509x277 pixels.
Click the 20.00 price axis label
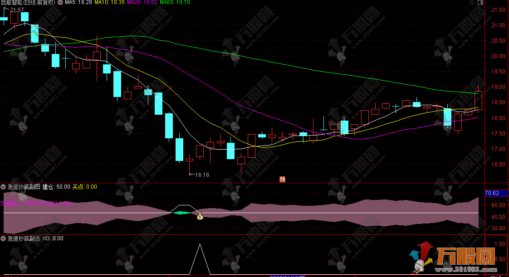click(498, 56)
